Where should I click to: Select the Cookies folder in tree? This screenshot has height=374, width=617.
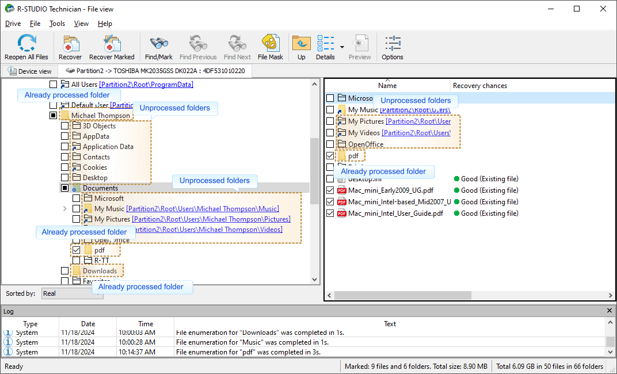click(x=95, y=167)
